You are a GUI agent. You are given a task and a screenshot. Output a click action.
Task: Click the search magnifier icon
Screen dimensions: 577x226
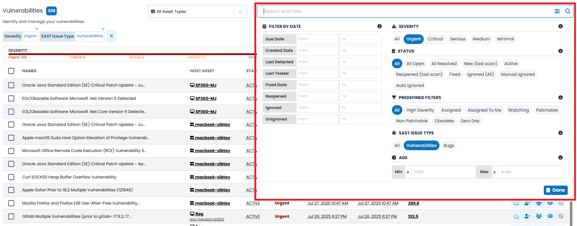pyautogui.click(x=568, y=11)
